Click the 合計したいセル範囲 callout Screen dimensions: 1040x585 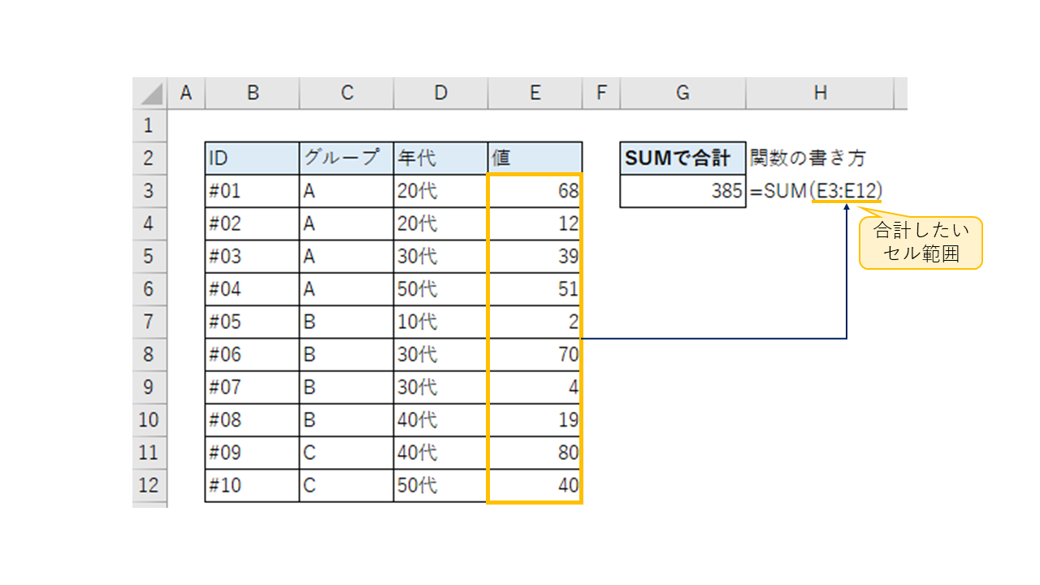point(921,242)
